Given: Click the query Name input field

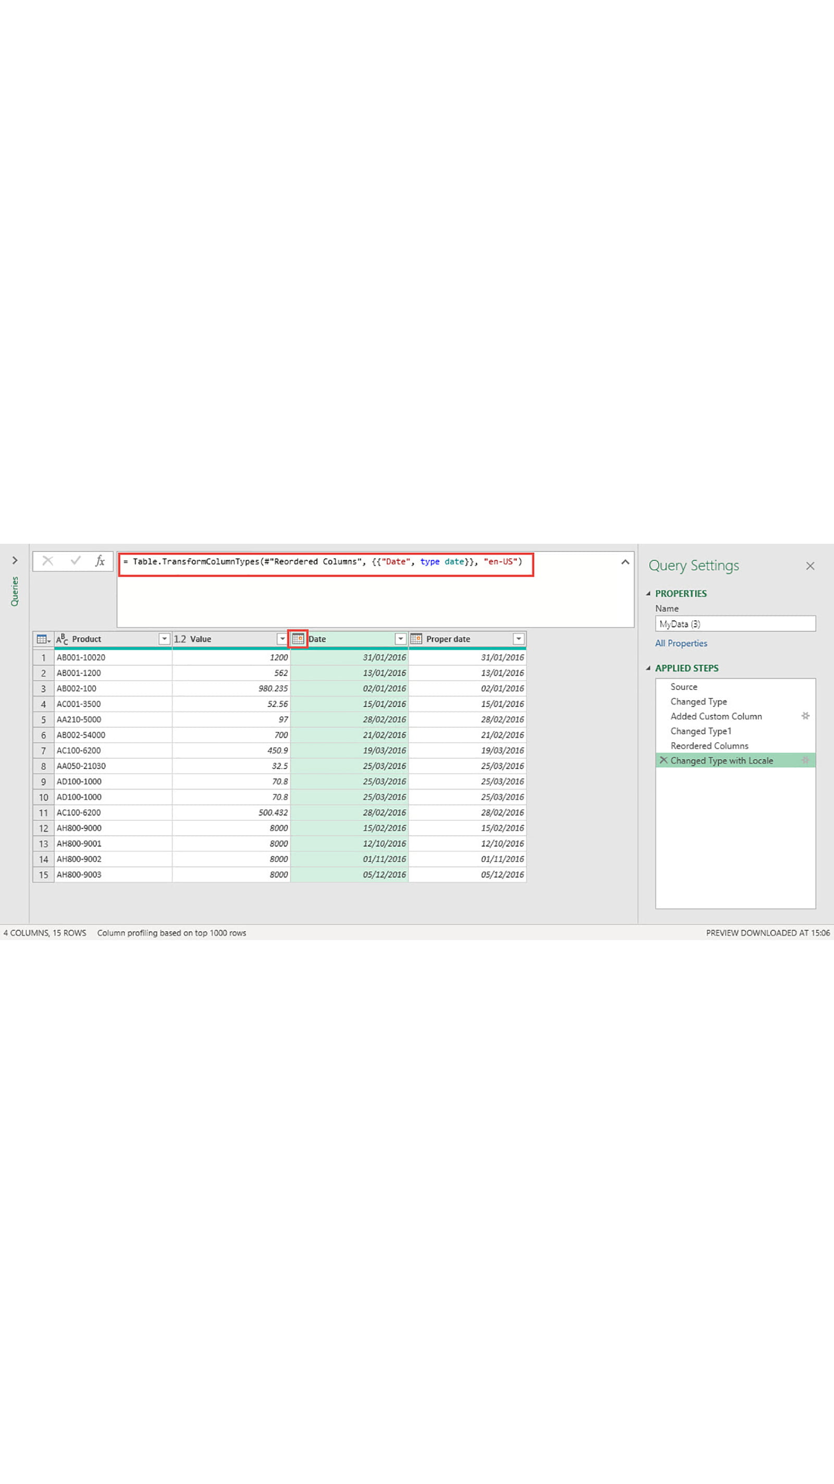Looking at the screenshot, I should click(x=735, y=624).
